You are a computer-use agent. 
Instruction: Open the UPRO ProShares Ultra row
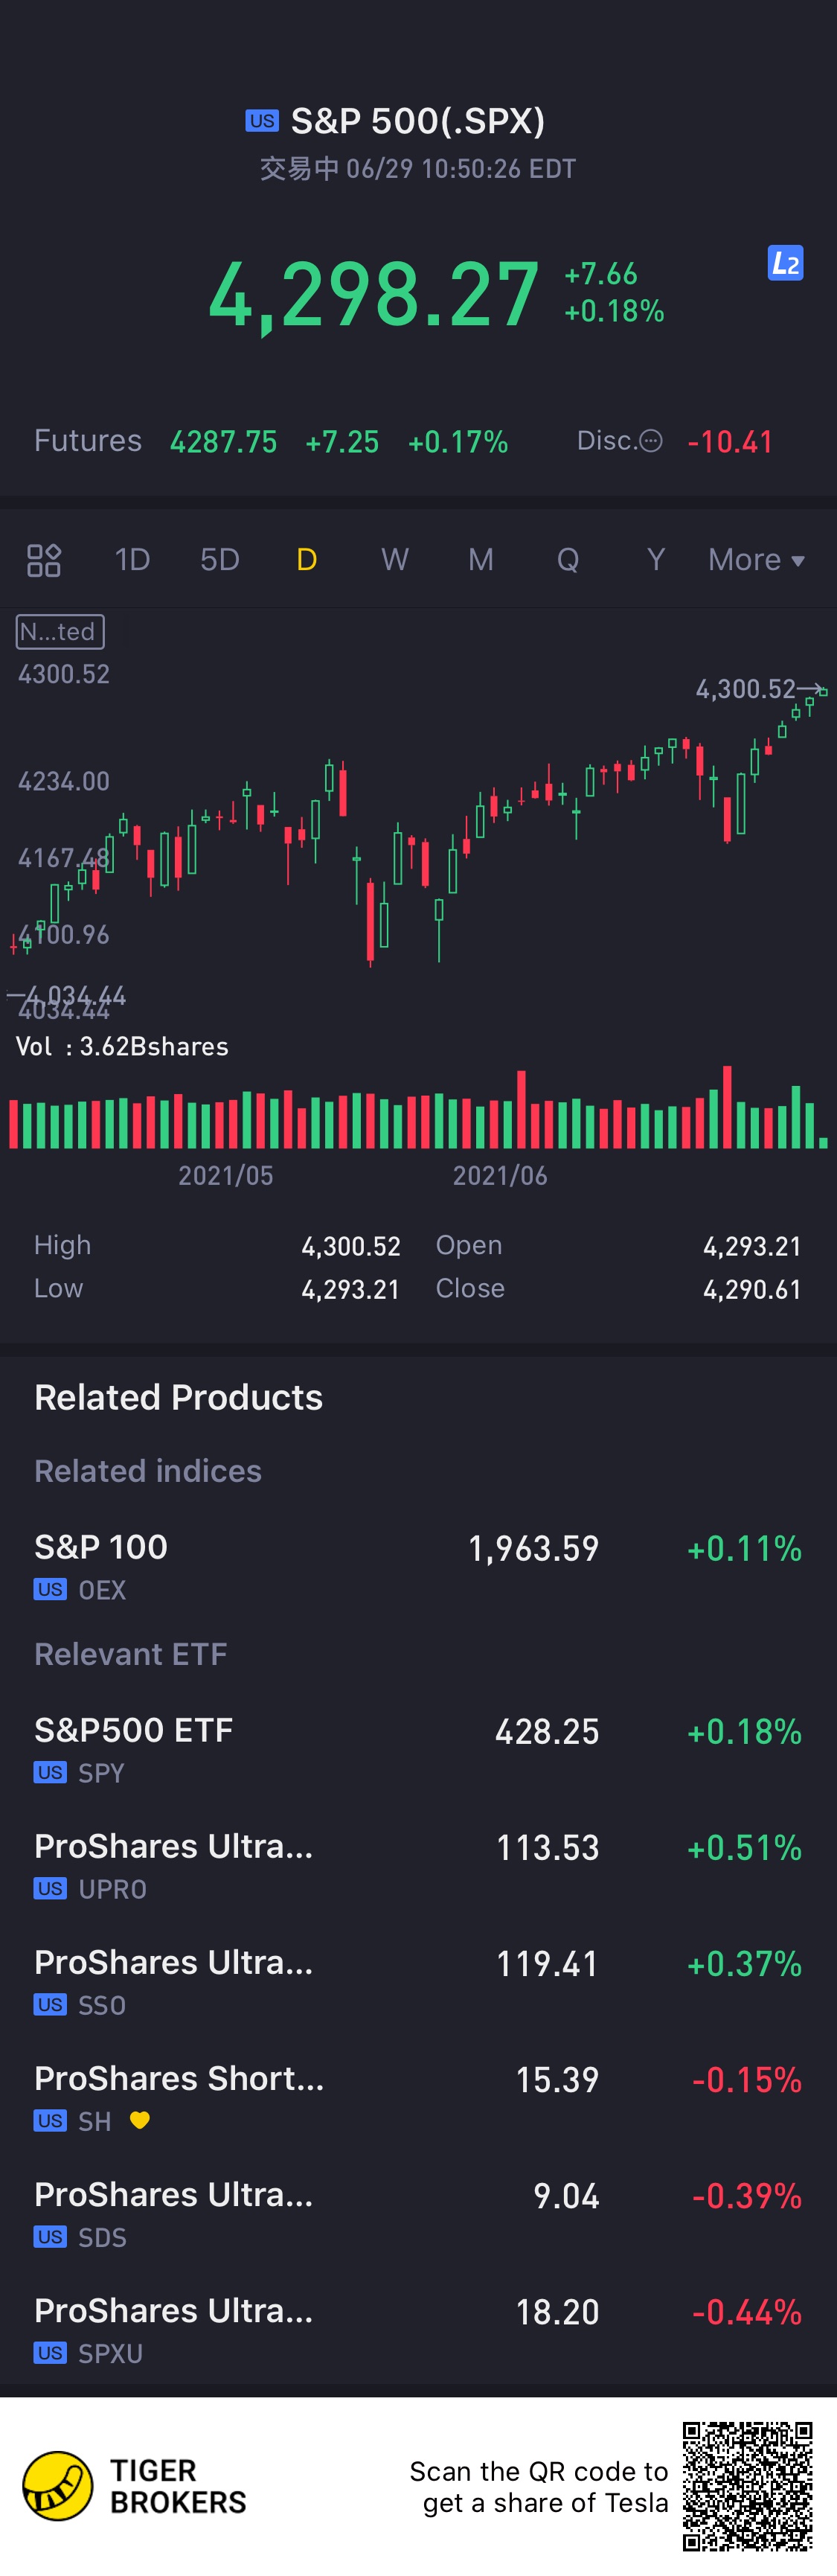pos(418,1864)
